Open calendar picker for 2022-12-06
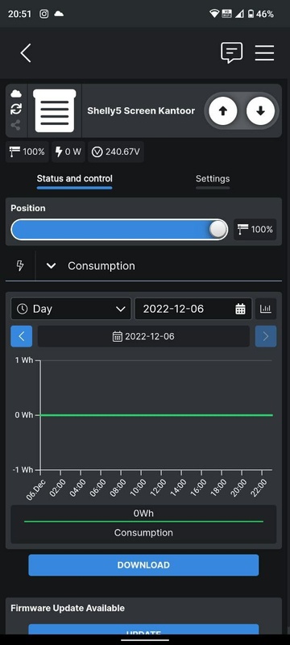The width and height of the screenshot is (290, 645). (x=193, y=309)
